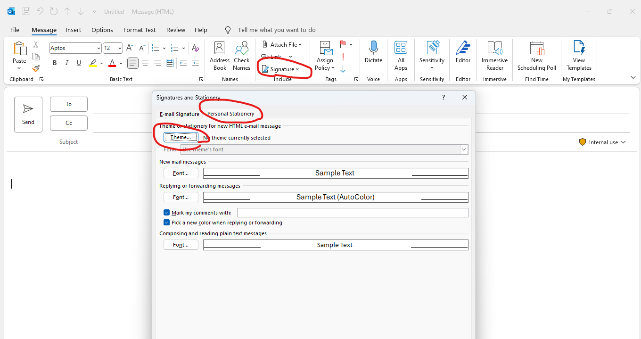
Task: Switch to the E-mail Signature tab
Action: coord(179,114)
